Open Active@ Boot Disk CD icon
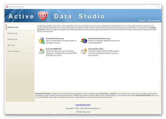This screenshot has height=119, width=166. pyautogui.click(x=84, y=51)
